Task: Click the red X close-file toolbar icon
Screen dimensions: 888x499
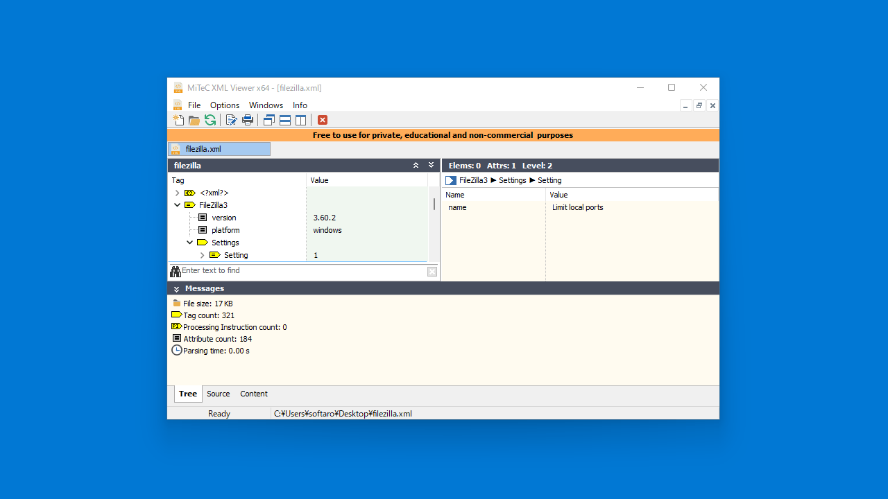Action: 323,120
